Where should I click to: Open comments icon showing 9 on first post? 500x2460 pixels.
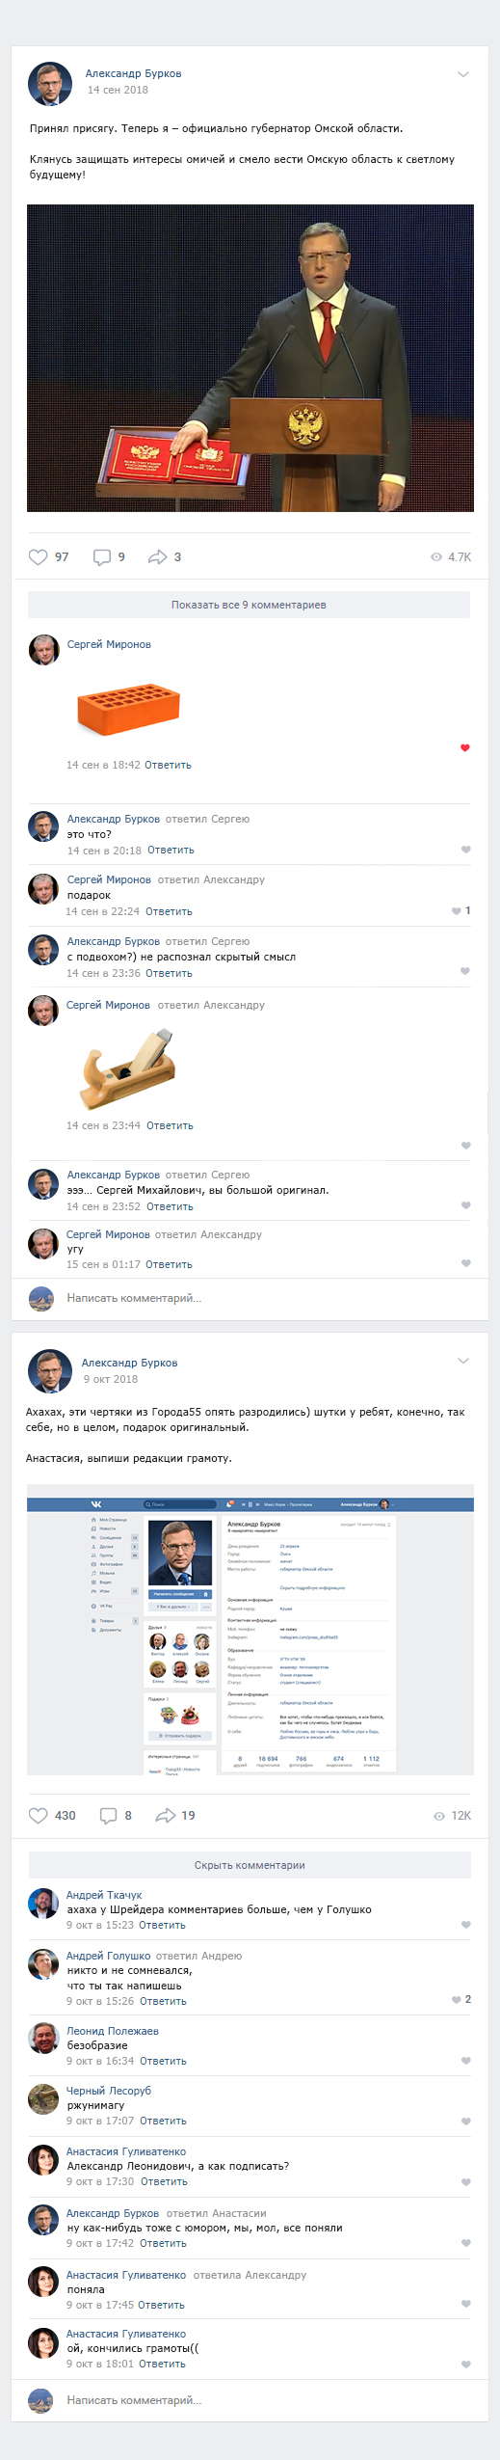point(102,556)
